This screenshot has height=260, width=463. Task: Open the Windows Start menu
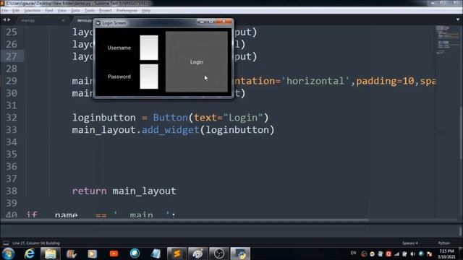click(8, 253)
